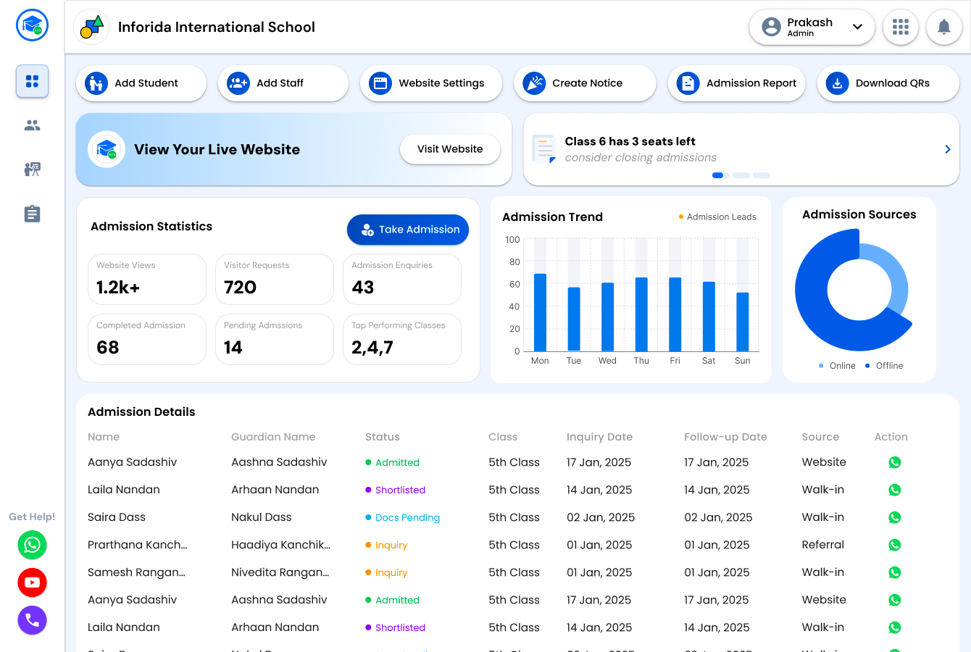Open Website Settings from quick actions

click(x=431, y=83)
